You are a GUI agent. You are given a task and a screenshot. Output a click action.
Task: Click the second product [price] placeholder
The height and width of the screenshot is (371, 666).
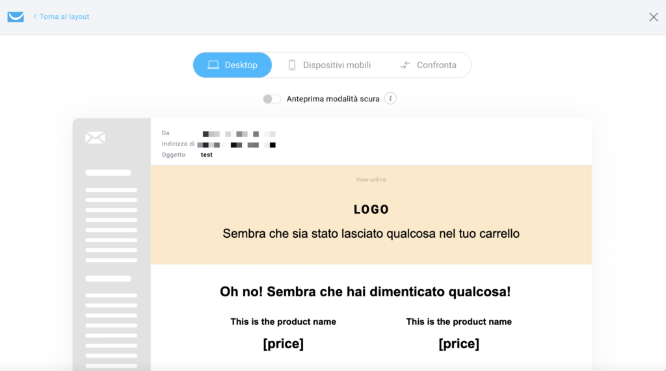coord(459,344)
